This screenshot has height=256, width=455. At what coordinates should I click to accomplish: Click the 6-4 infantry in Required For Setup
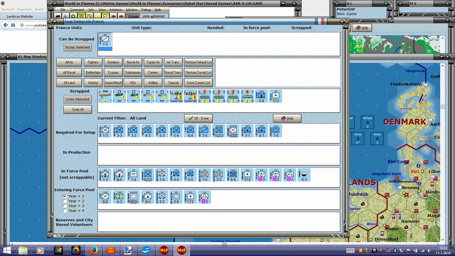191,131
